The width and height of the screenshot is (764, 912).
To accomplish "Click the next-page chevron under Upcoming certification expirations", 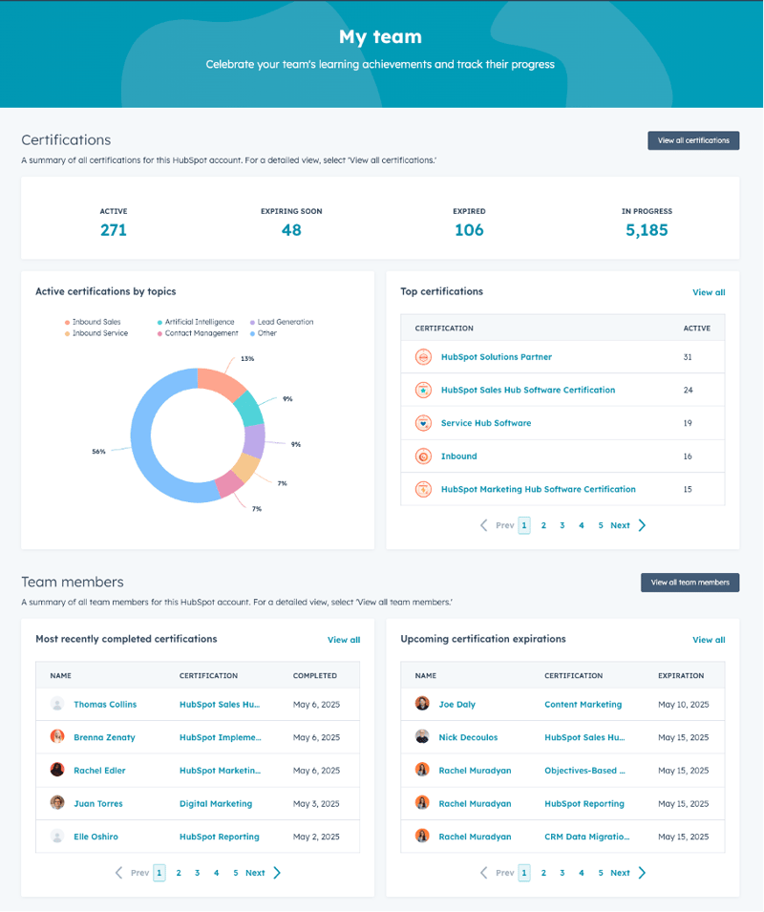I will coord(642,873).
